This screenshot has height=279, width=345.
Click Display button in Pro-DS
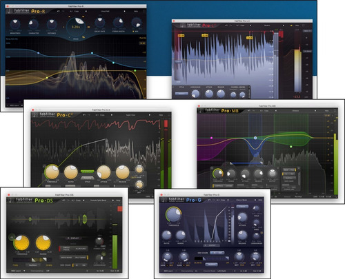click(73, 238)
